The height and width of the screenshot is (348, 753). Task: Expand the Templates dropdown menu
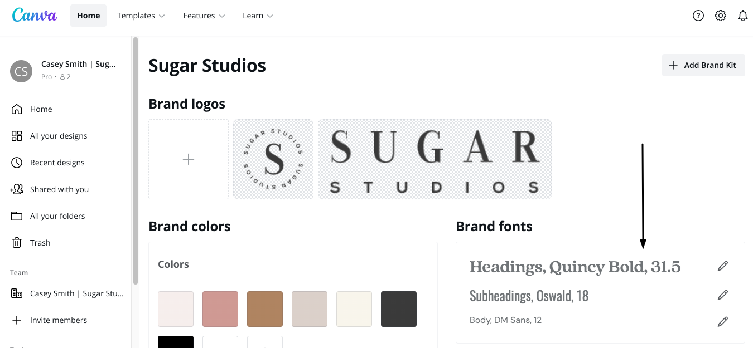(141, 16)
